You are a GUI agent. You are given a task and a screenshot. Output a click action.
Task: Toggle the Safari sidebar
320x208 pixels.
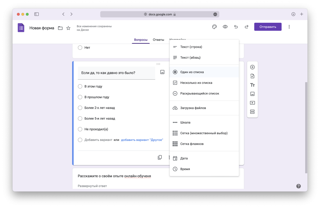37,14
